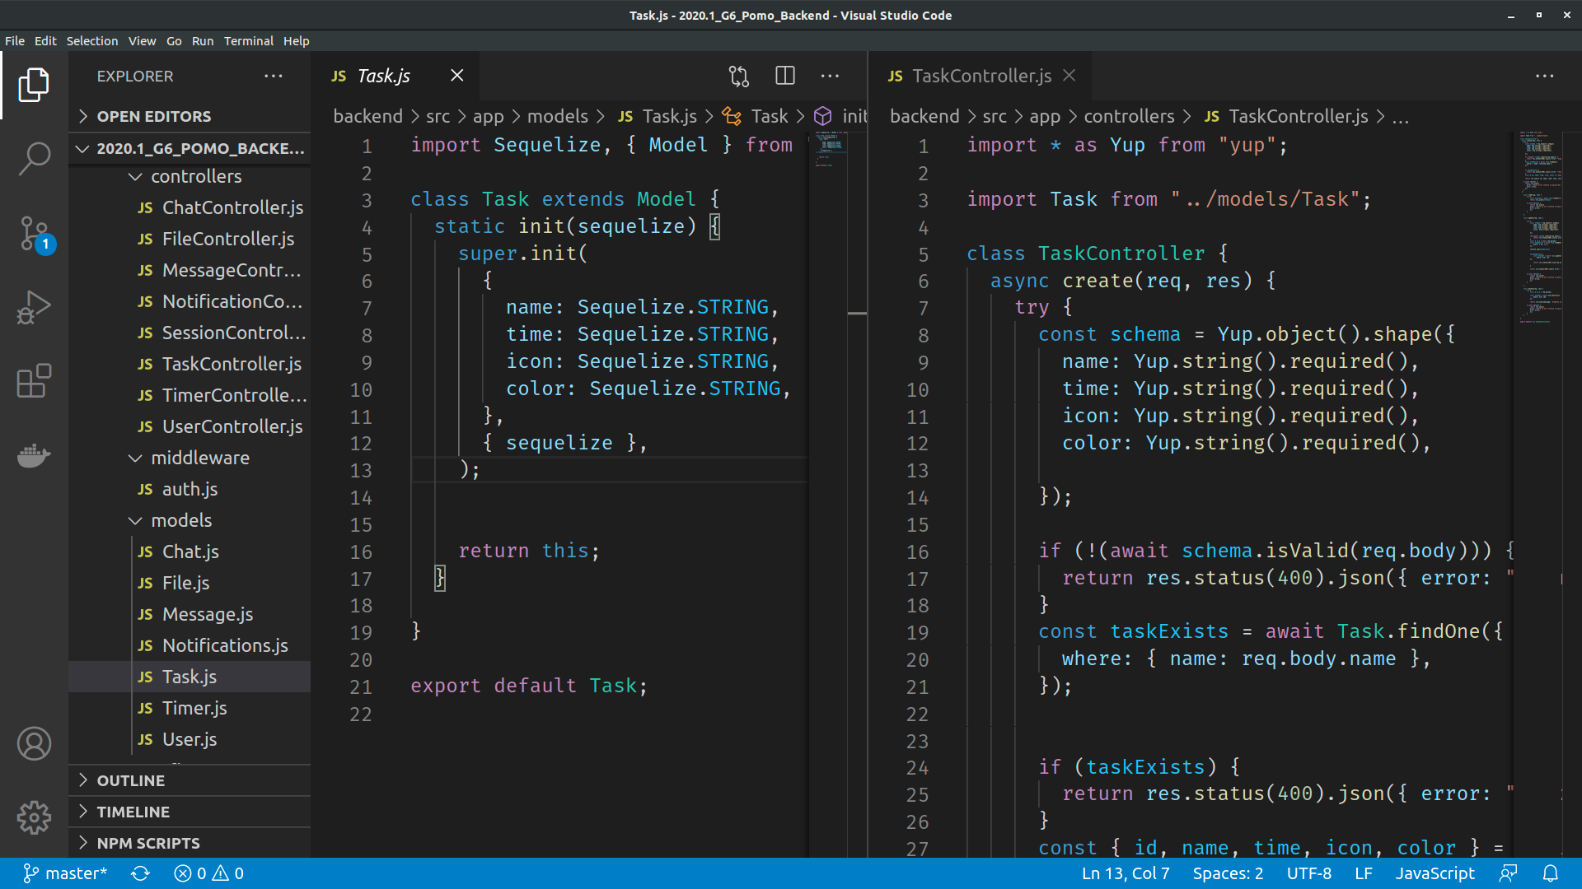The height and width of the screenshot is (889, 1582).
Task: Open the Terminal menu
Action: [249, 40]
